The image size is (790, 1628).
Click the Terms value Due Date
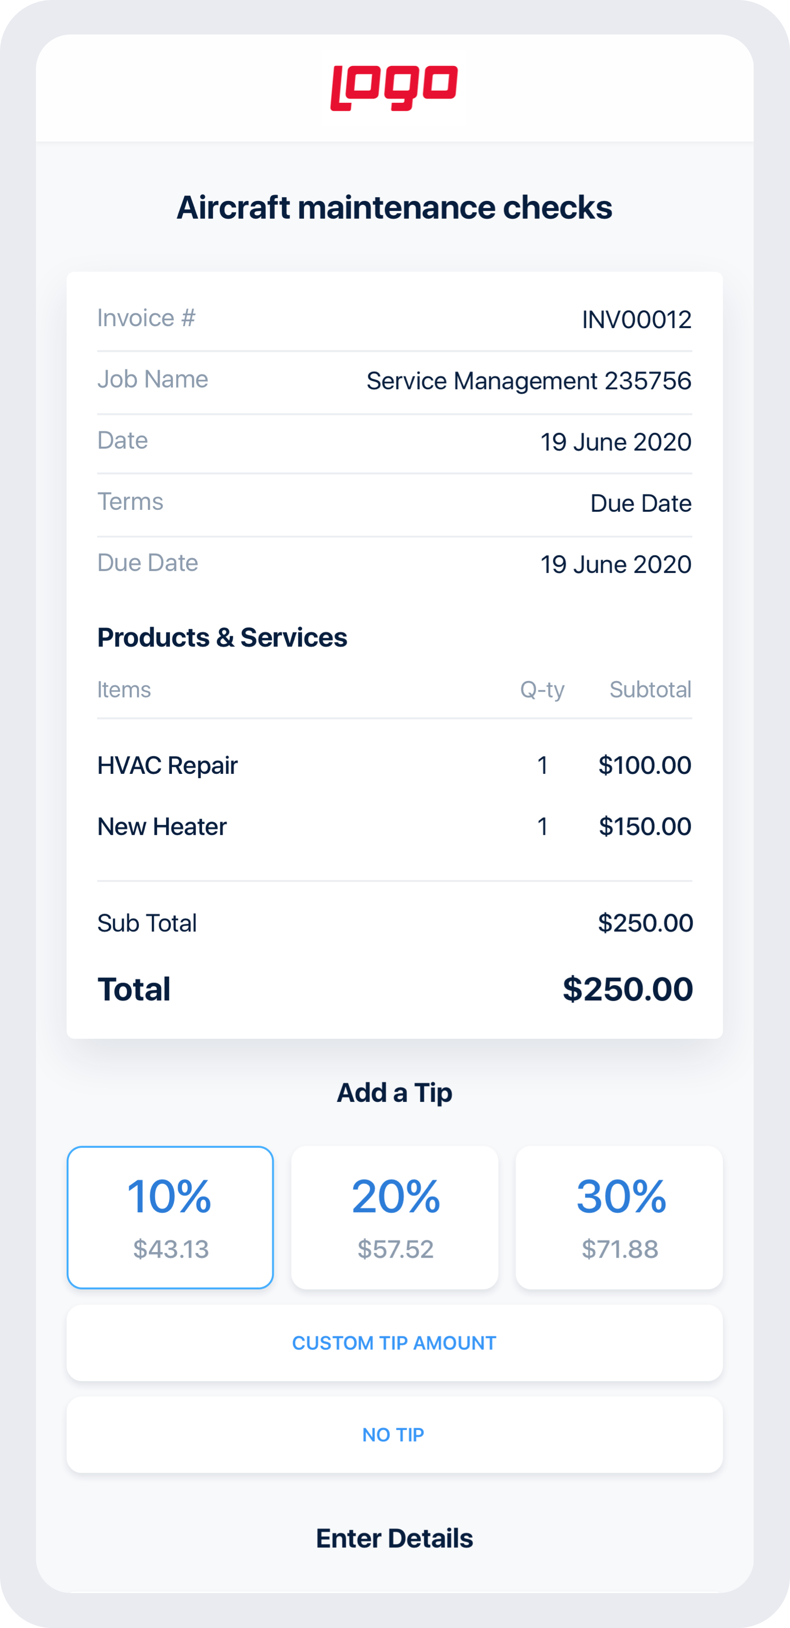tap(641, 504)
